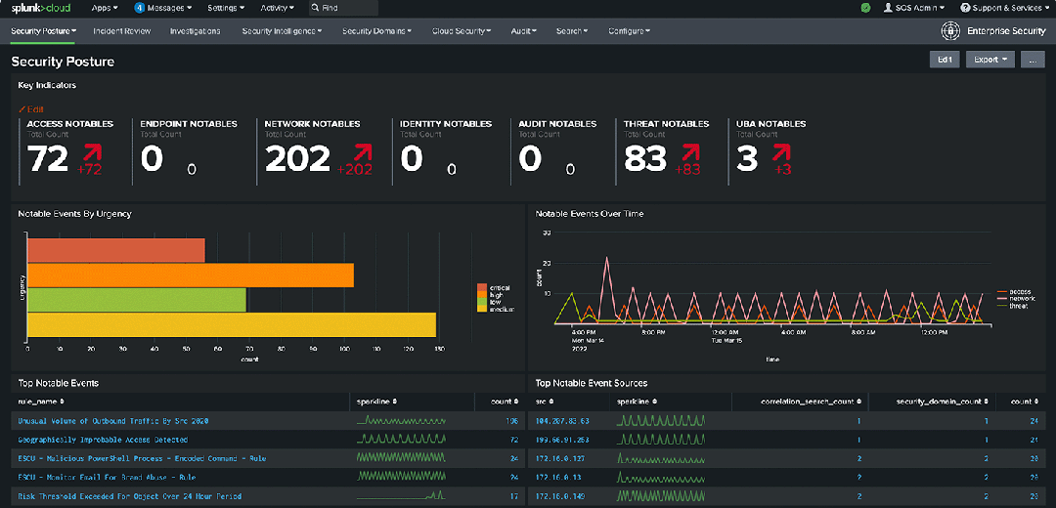Screen dimensions: 1056x508
Task: Sort Top Notable Events by rule_name
Action: coord(41,401)
